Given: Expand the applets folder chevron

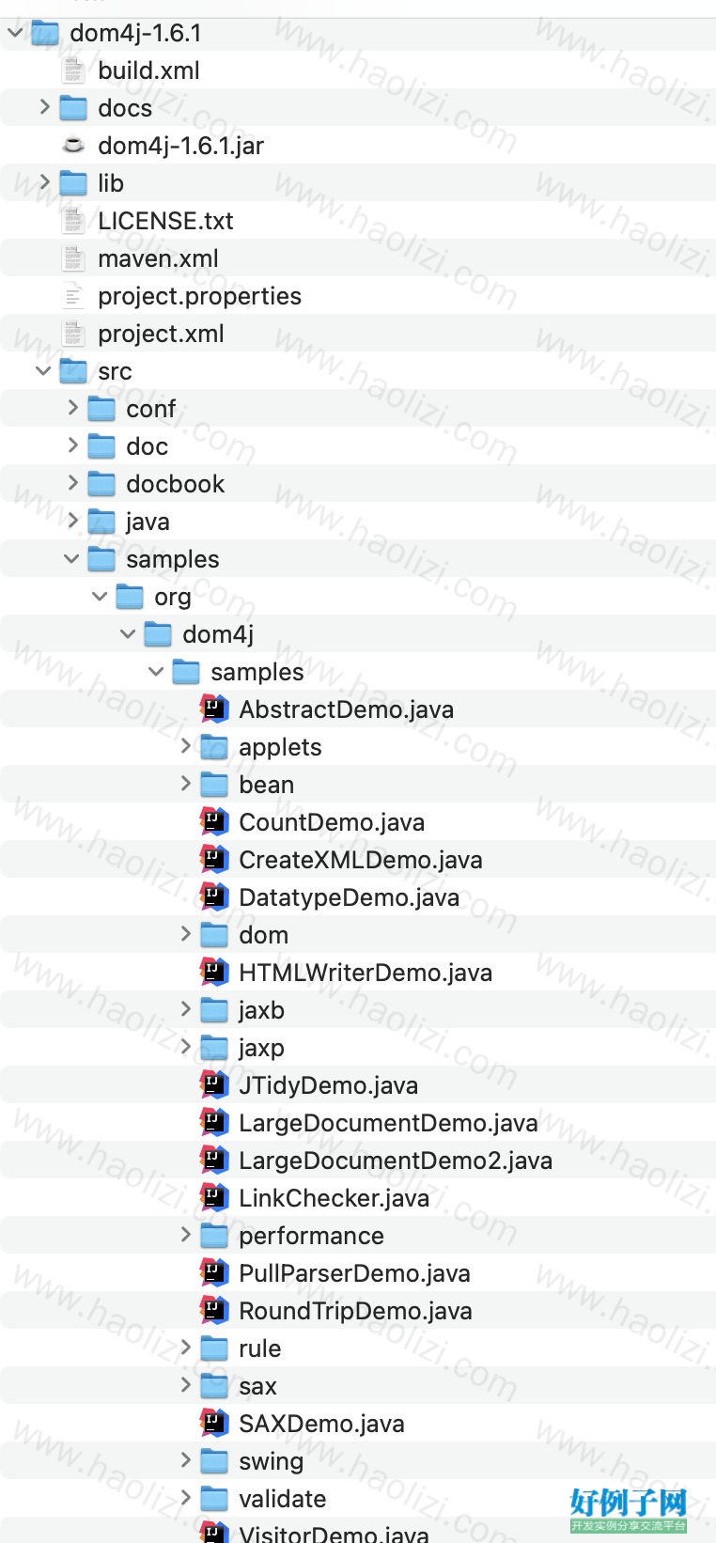Looking at the screenshot, I should tap(185, 746).
